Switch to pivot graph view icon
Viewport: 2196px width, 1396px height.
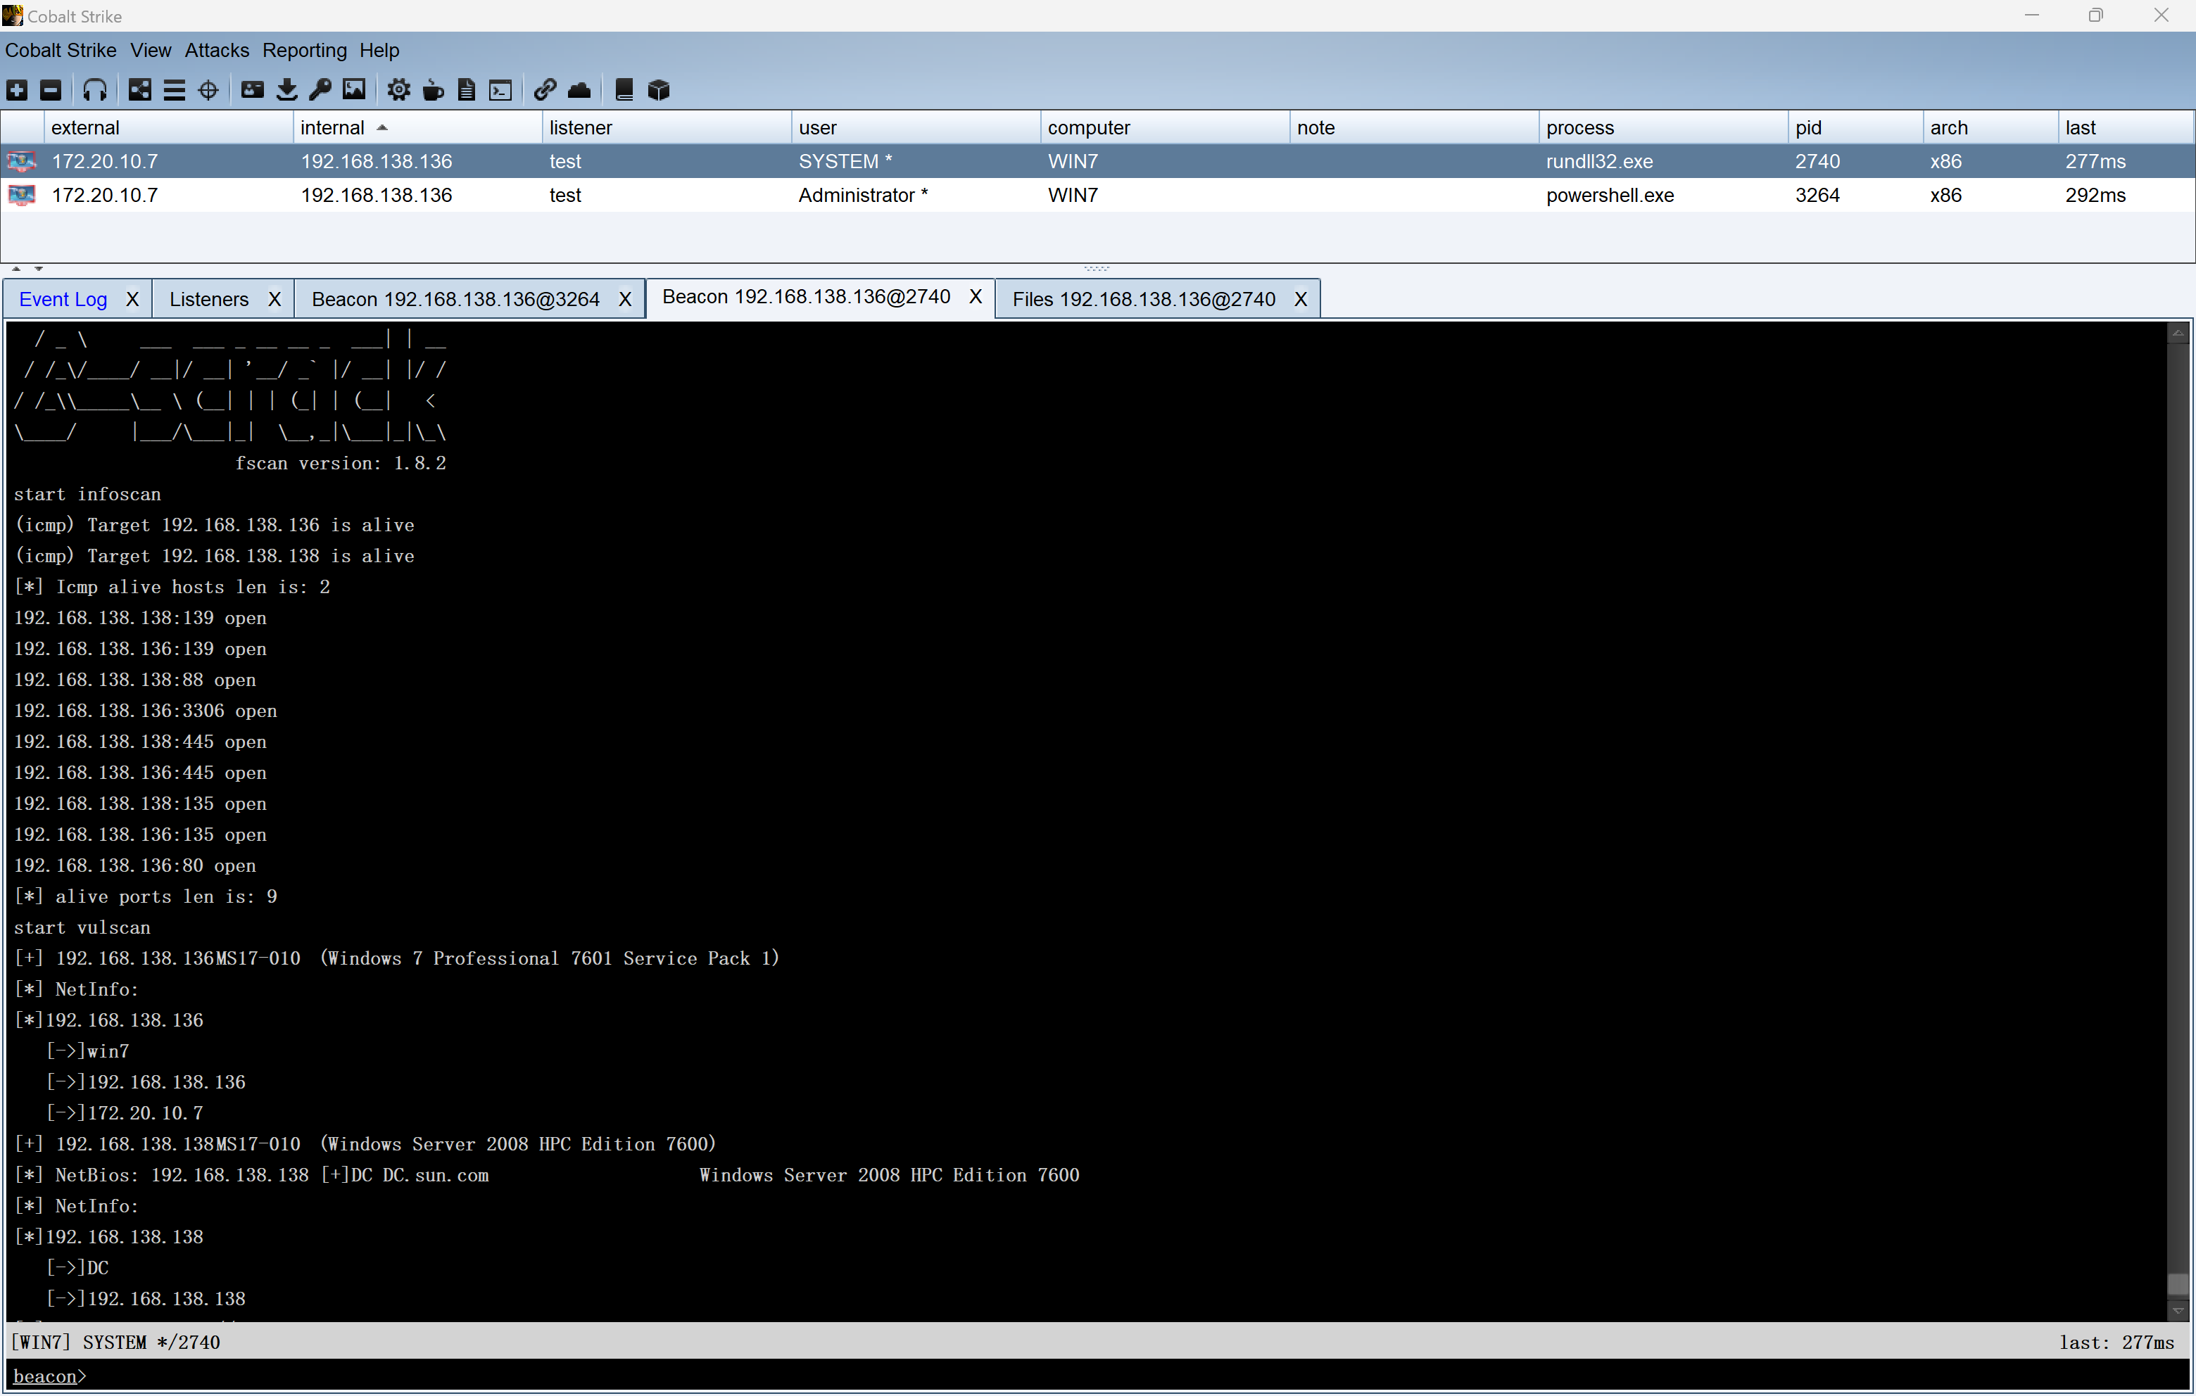pos(139,89)
